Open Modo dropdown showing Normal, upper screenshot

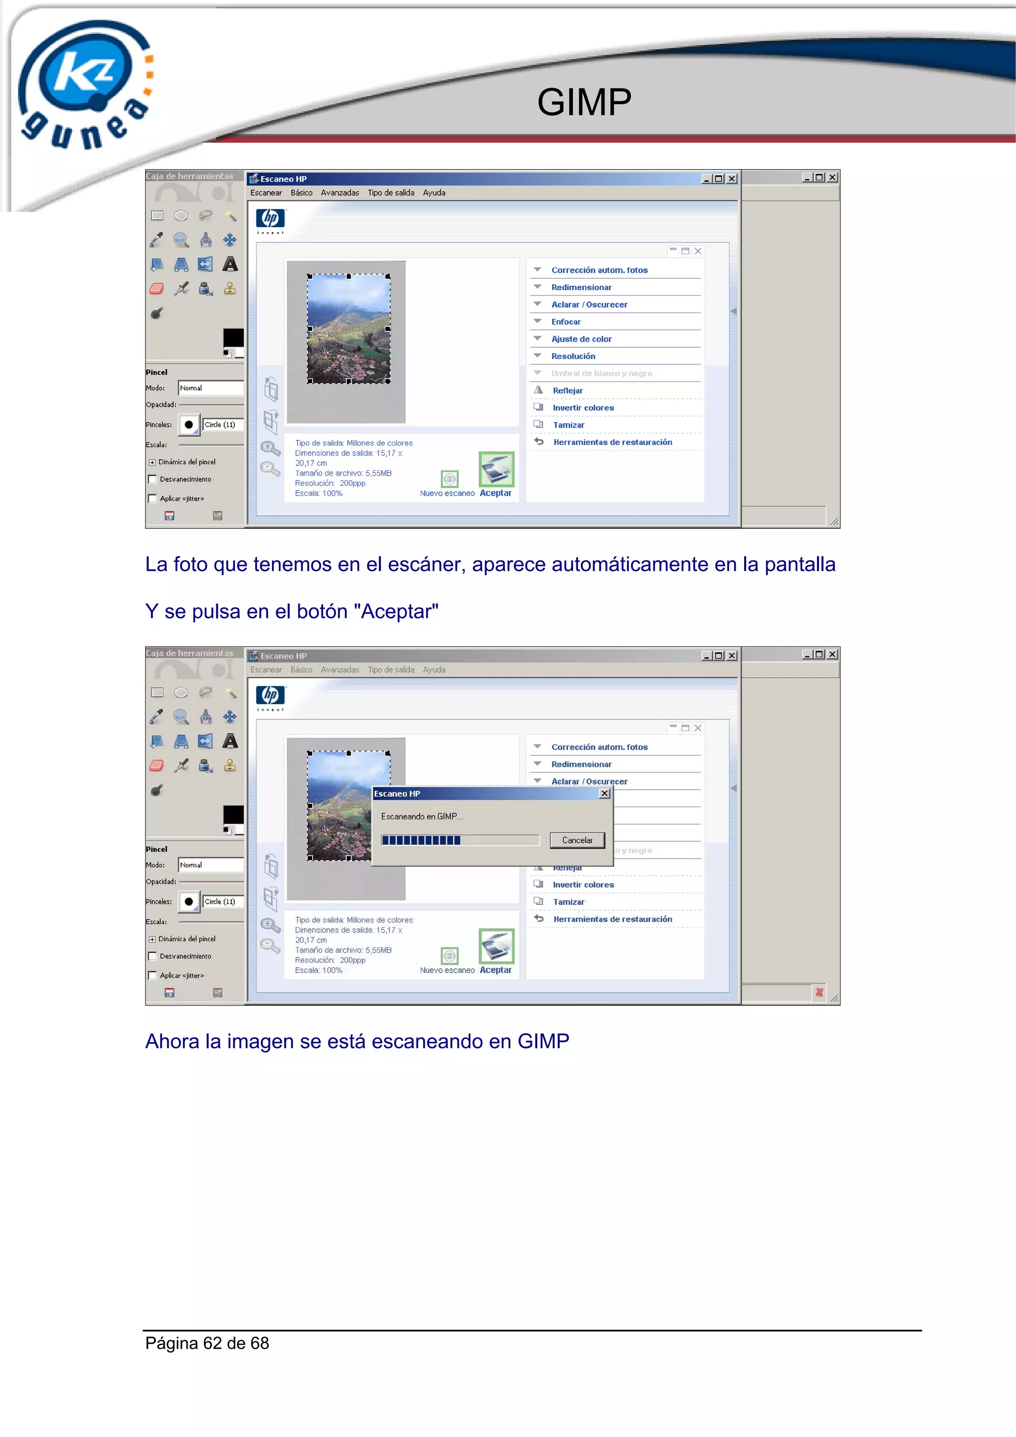pyautogui.click(x=211, y=388)
